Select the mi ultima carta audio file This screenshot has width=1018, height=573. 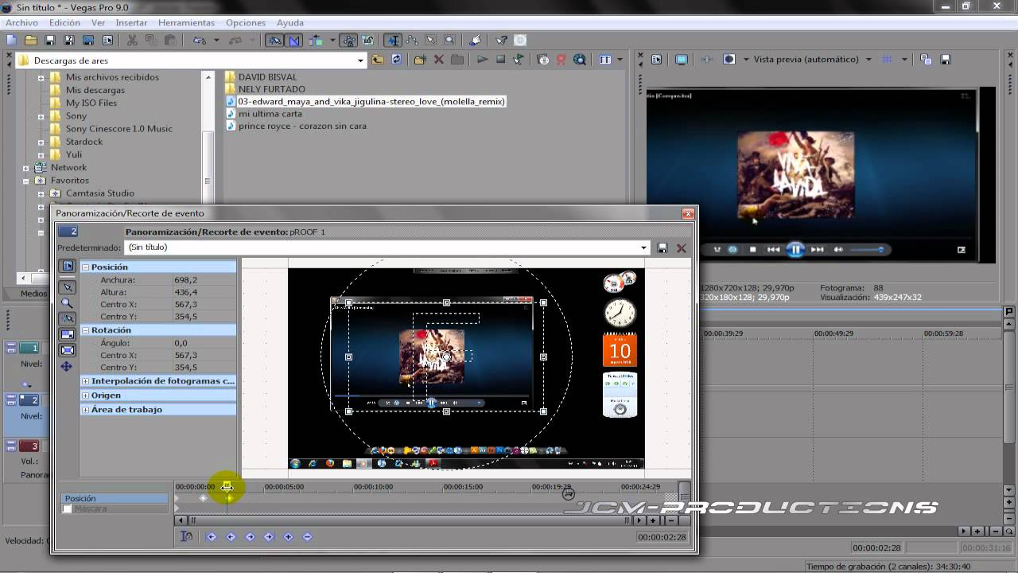pos(270,114)
